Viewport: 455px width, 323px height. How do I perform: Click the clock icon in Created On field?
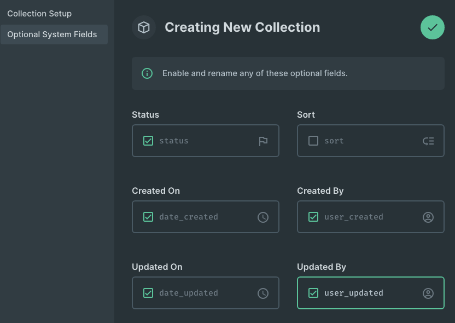coord(263,217)
